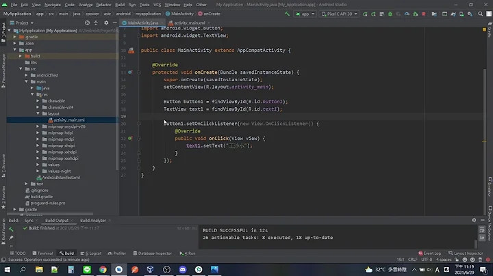Viewport: 493px width, 276px height.
Task: Open Chrome from the Windows taskbar
Action: (103, 269)
